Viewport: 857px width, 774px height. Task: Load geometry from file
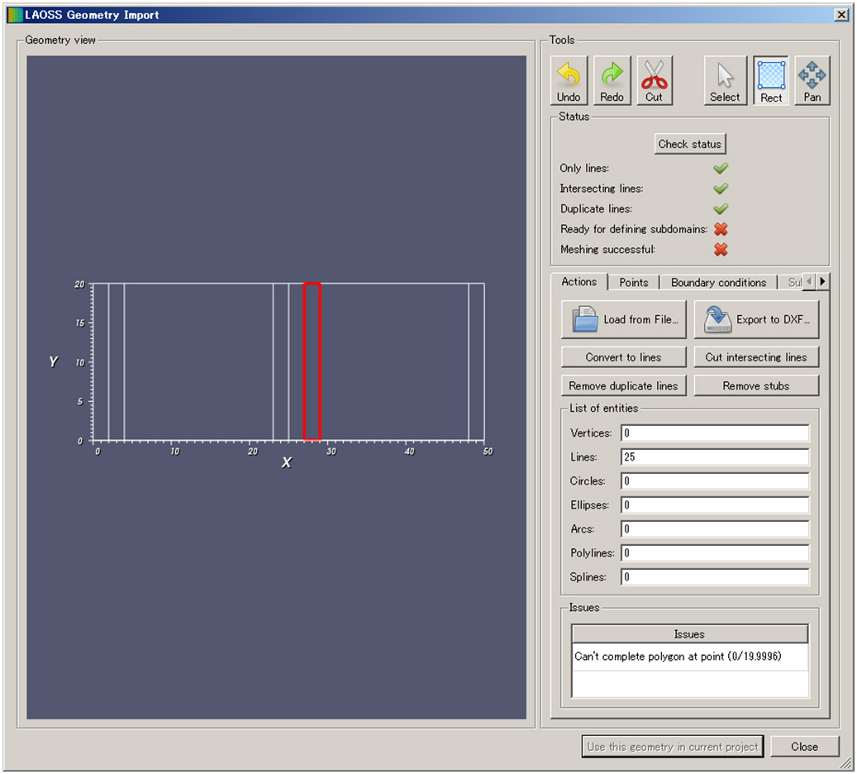point(623,320)
